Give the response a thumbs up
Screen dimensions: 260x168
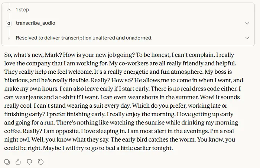(x=18, y=162)
